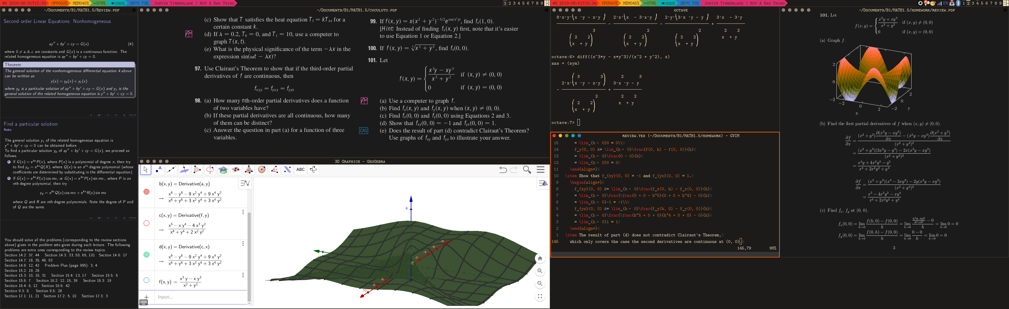This screenshot has height=309, width=1009.
Task: Hide surface d(x, y) via green circle
Action: coord(146,255)
